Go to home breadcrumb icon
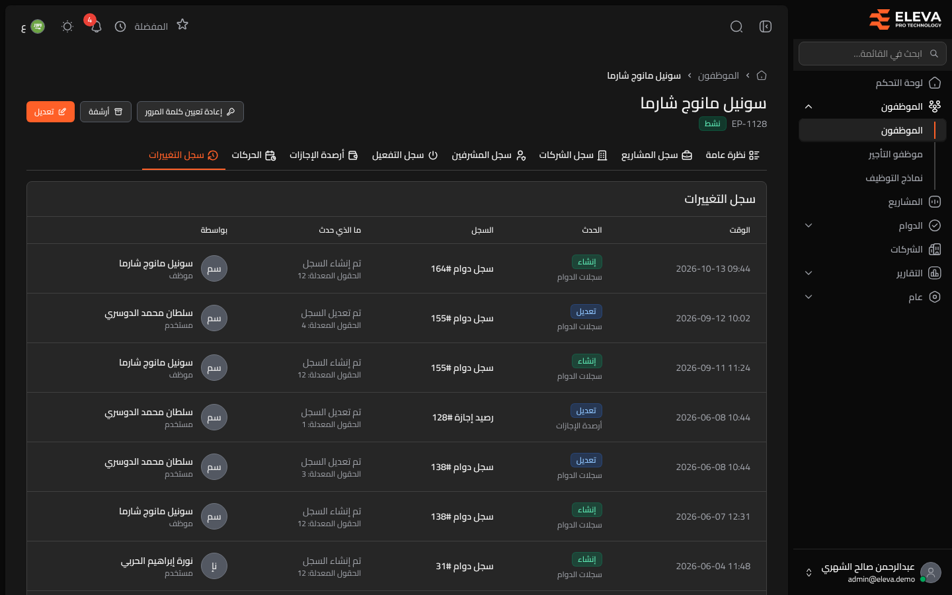The height and width of the screenshot is (595, 952). coord(762,75)
